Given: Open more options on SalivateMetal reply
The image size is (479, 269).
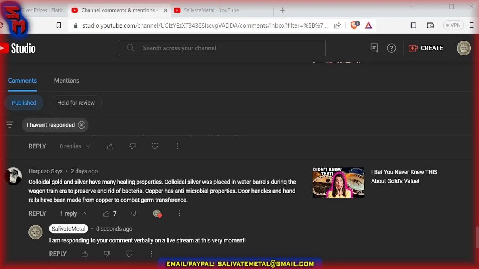Looking at the screenshot, I should pos(152,254).
